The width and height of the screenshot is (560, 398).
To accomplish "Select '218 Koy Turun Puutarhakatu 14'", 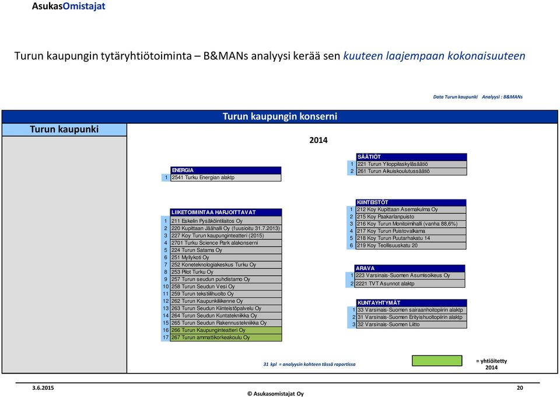I will click(411, 238).
